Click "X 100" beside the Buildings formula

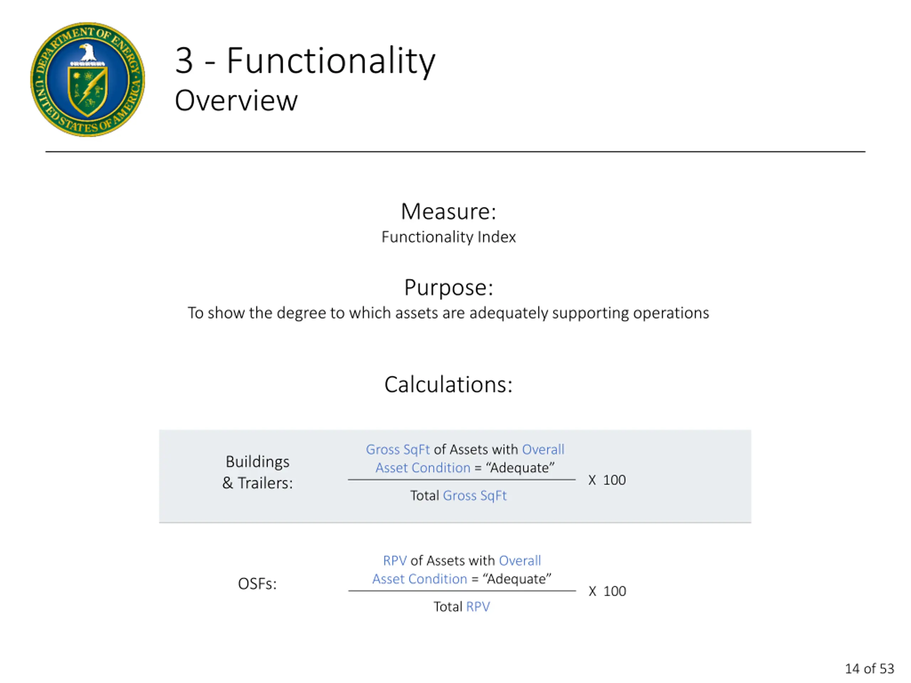click(607, 481)
